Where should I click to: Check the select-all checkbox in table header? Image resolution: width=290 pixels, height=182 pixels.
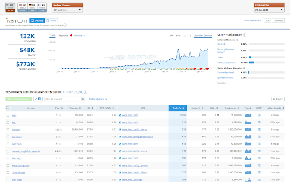pos(8,108)
